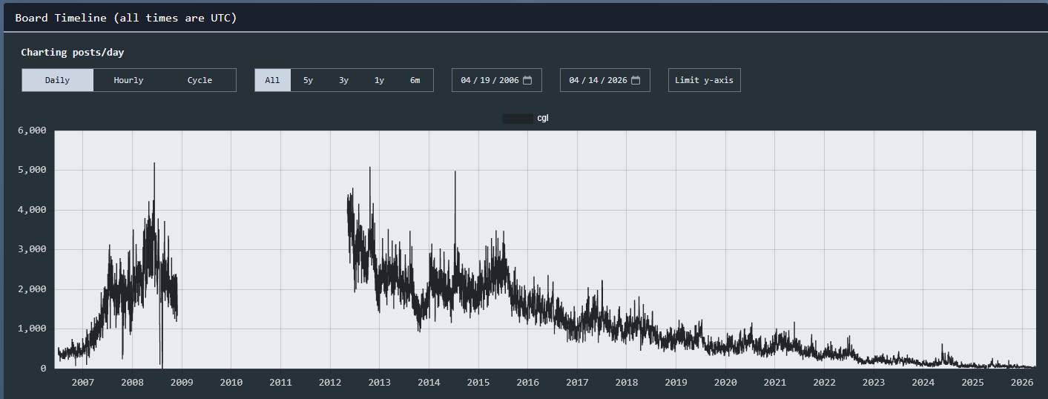This screenshot has height=399, width=1048.
Task: Toggle cgl series legend swatch
Action: click(518, 118)
